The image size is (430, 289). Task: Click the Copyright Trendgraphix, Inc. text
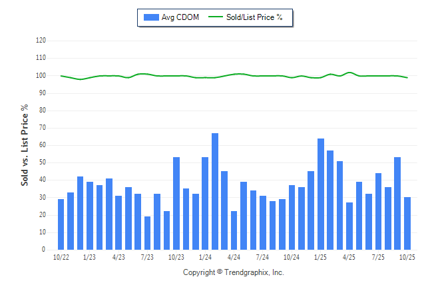pos(233,272)
